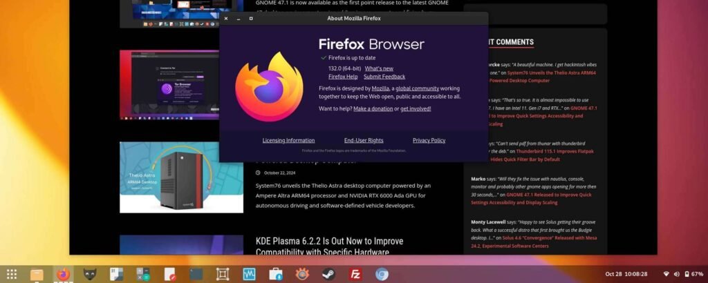The height and width of the screenshot is (283, 708).
Task: Open the "What's new" link
Action: (379, 68)
